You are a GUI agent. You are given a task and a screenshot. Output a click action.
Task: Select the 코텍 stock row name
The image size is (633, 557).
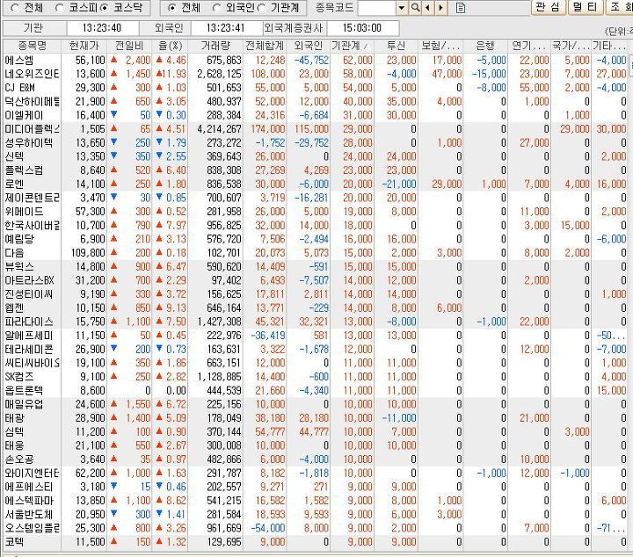15,542
